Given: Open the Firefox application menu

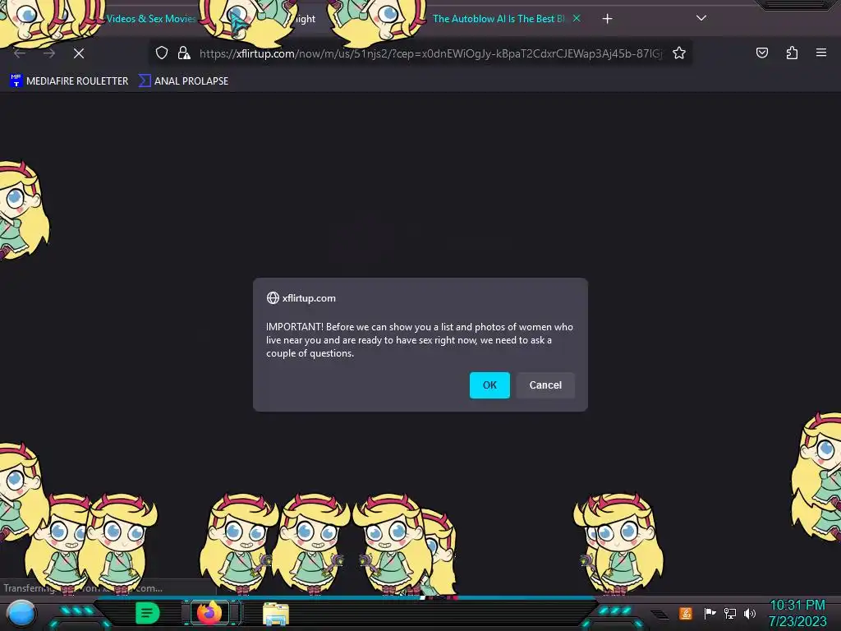Looking at the screenshot, I should pyautogui.click(x=820, y=53).
